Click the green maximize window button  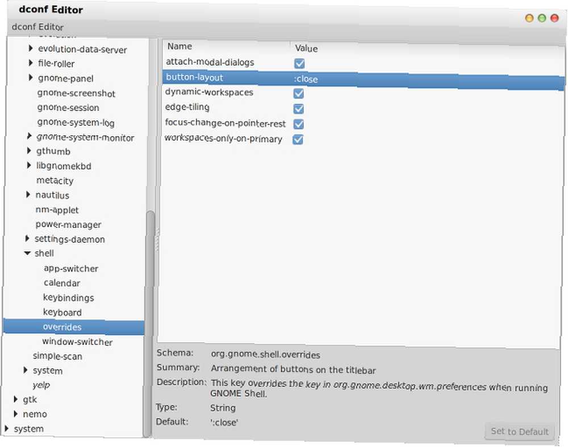coord(542,18)
